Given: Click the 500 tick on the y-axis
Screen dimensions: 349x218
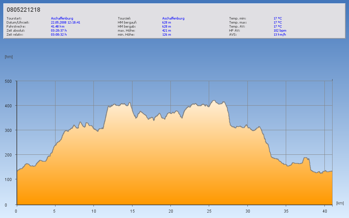Looking at the screenshot, I should point(8,81).
